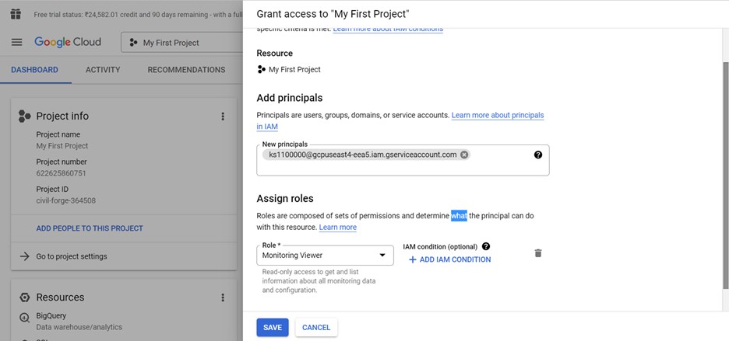
Task: Click the gift icon in free trial banner
Action: (x=16, y=14)
